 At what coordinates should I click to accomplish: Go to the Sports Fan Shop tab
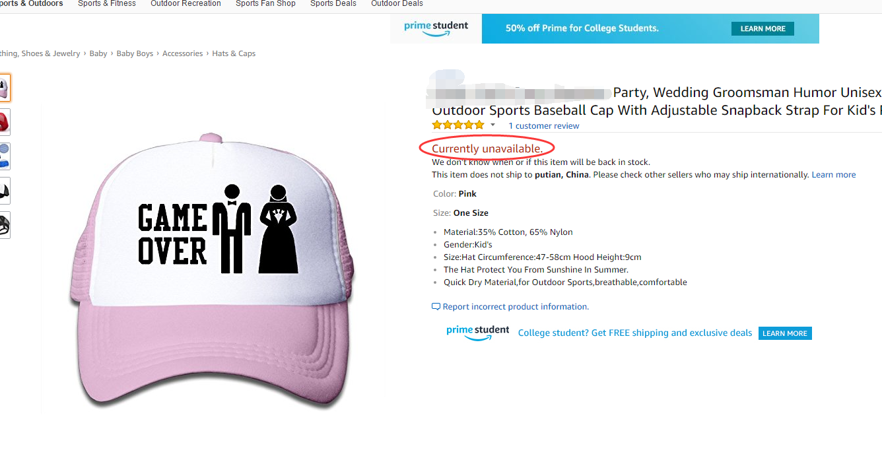click(265, 4)
